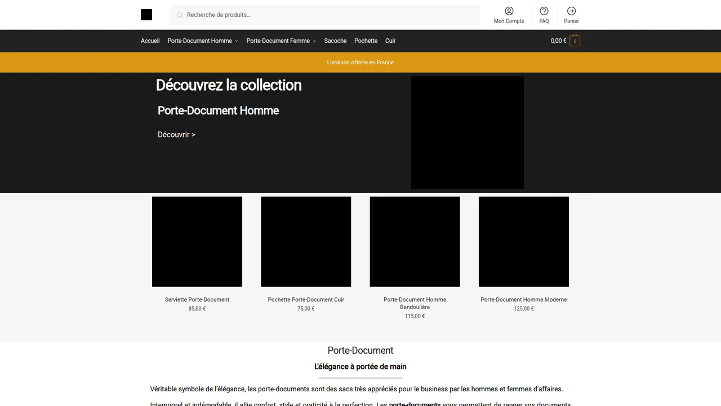721x406 pixels.
Task: Click the Découvrez la collection heading
Action: click(229, 85)
